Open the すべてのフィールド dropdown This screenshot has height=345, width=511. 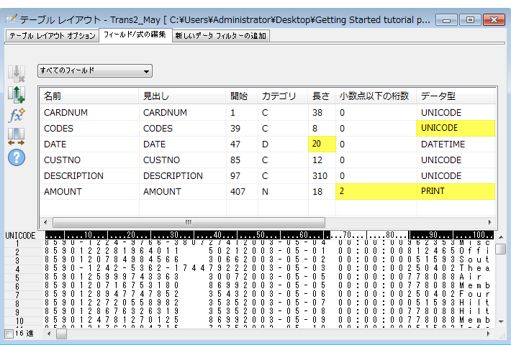(x=95, y=71)
